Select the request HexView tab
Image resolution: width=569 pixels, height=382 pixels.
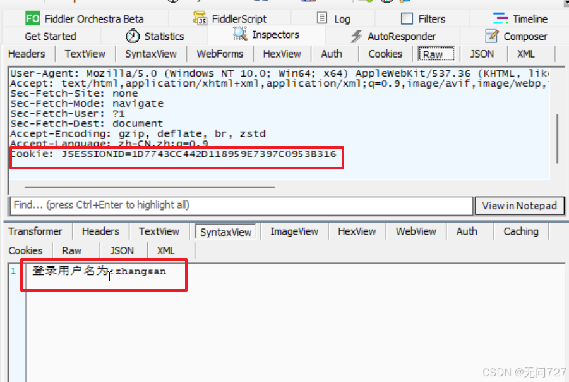282,54
